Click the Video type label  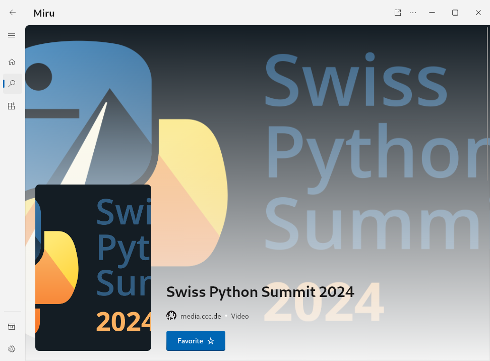tap(239, 316)
